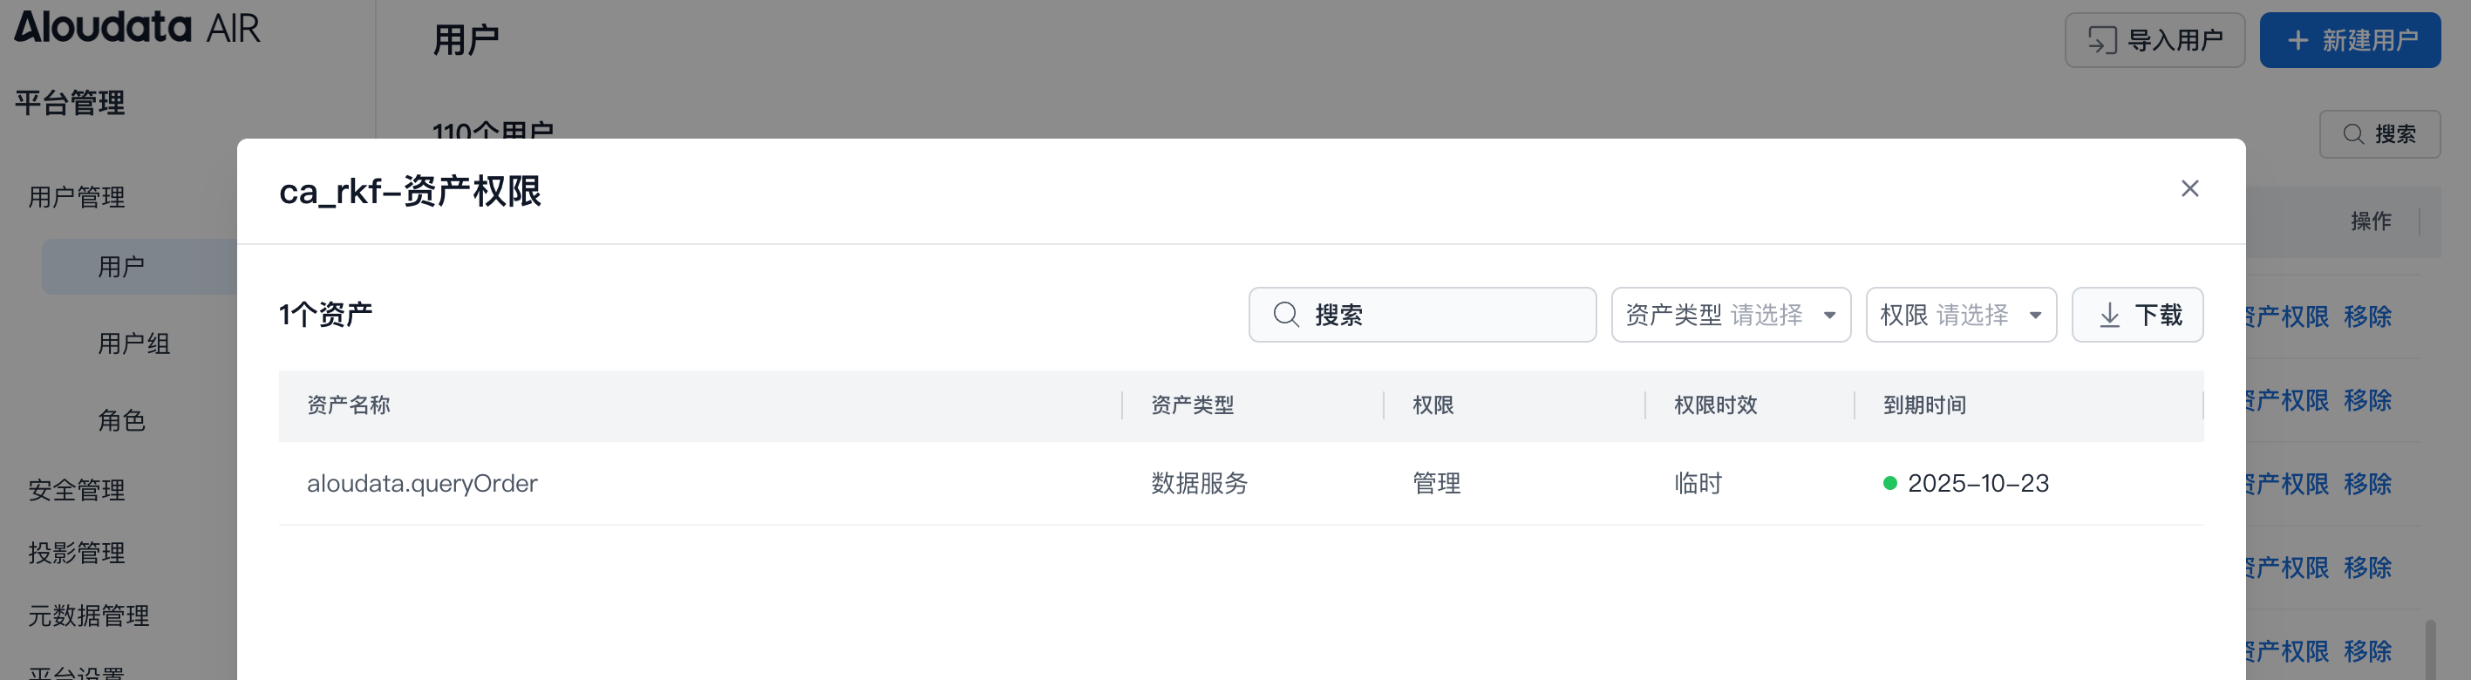Open 投影管理 from the sidebar
The width and height of the screenshot is (2471, 680).
pyautogui.click(x=77, y=553)
